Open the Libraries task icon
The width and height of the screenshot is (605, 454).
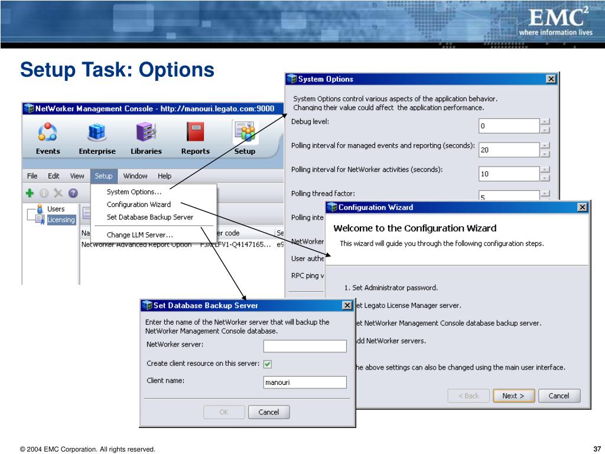[146, 132]
